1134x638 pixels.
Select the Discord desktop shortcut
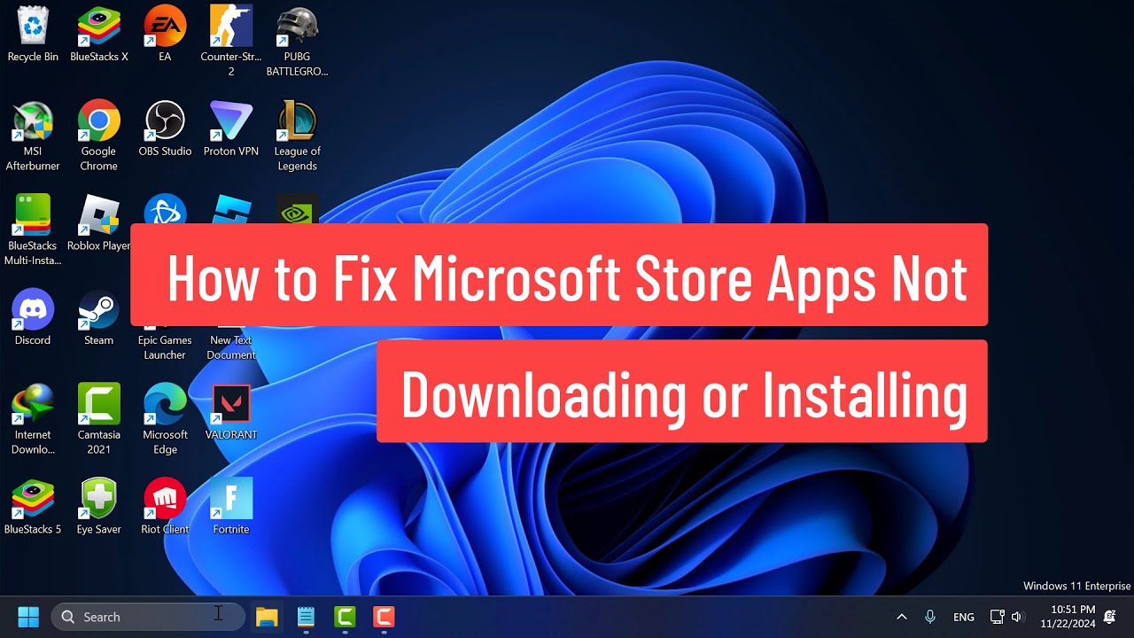[33, 317]
